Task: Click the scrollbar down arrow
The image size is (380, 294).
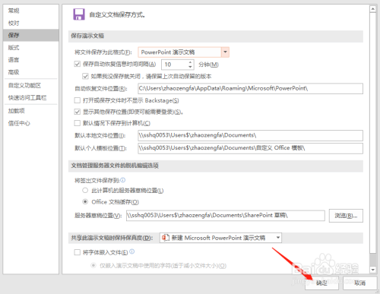Action: tap(372, 270)
